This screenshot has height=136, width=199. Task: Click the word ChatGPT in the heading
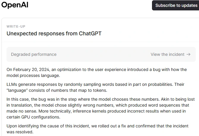click(x=90, y=34)
